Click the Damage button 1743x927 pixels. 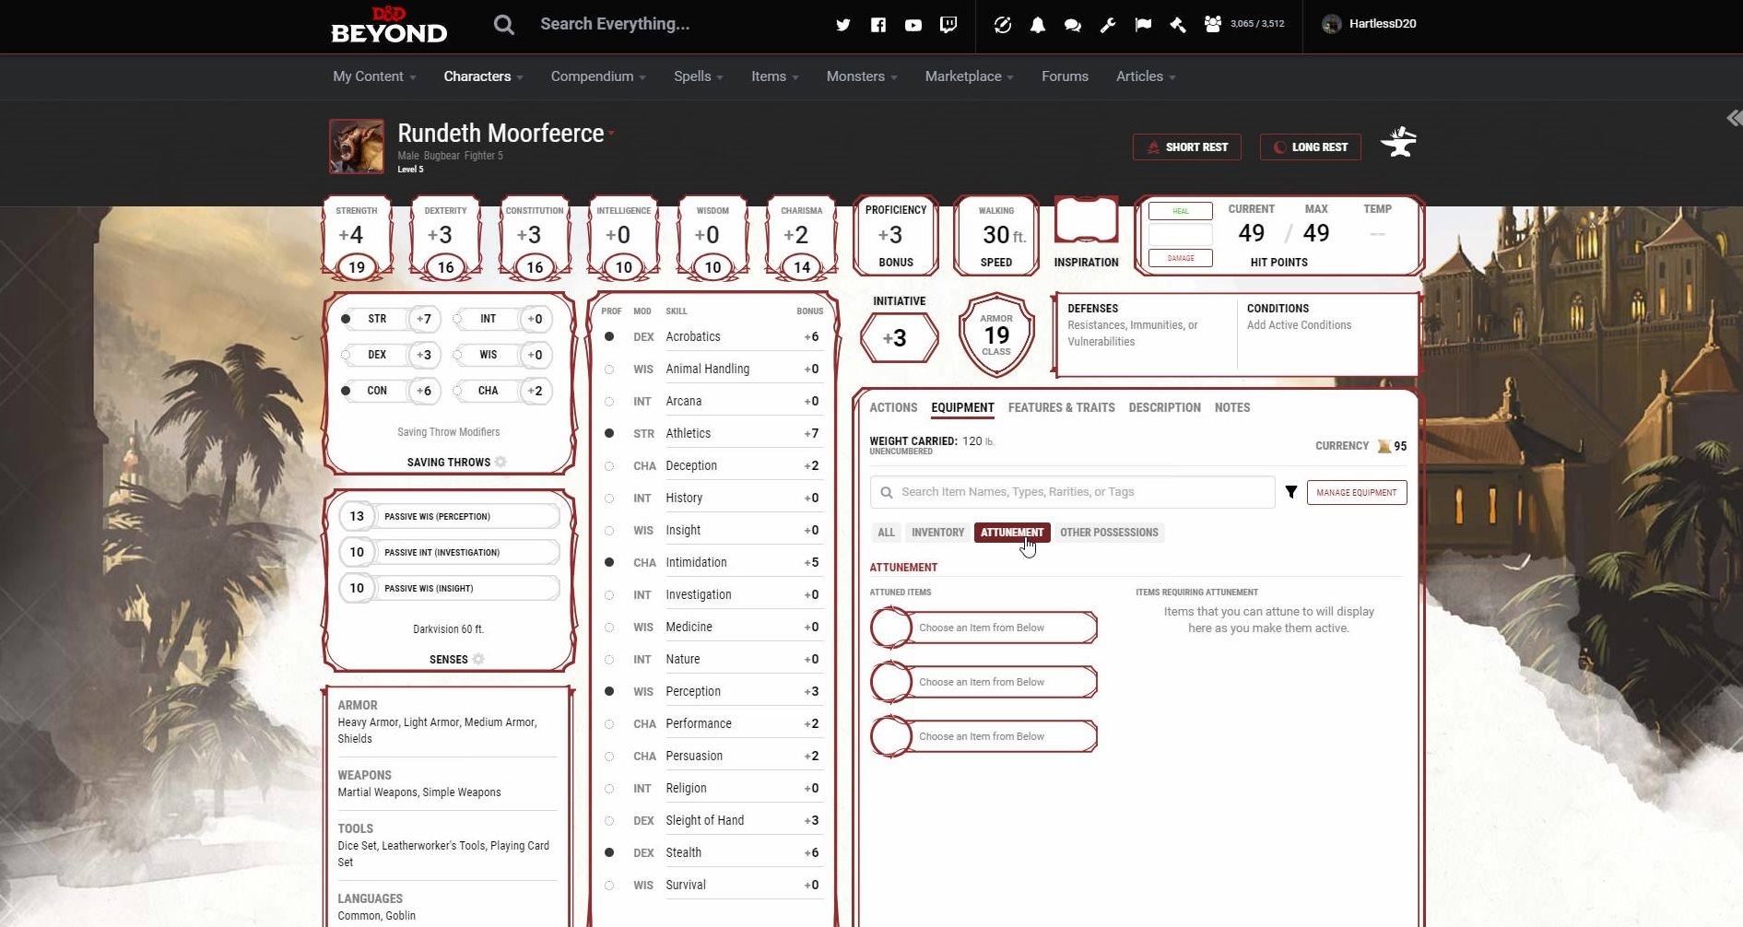click(1181, 258)
